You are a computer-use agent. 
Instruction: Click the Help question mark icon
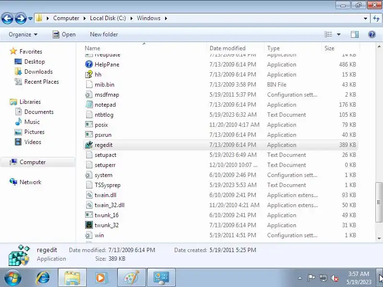(372, 34)
